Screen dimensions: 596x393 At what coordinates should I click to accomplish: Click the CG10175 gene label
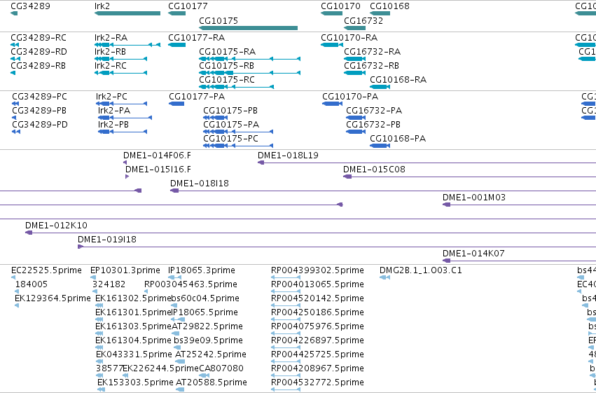tap(219, 21)
